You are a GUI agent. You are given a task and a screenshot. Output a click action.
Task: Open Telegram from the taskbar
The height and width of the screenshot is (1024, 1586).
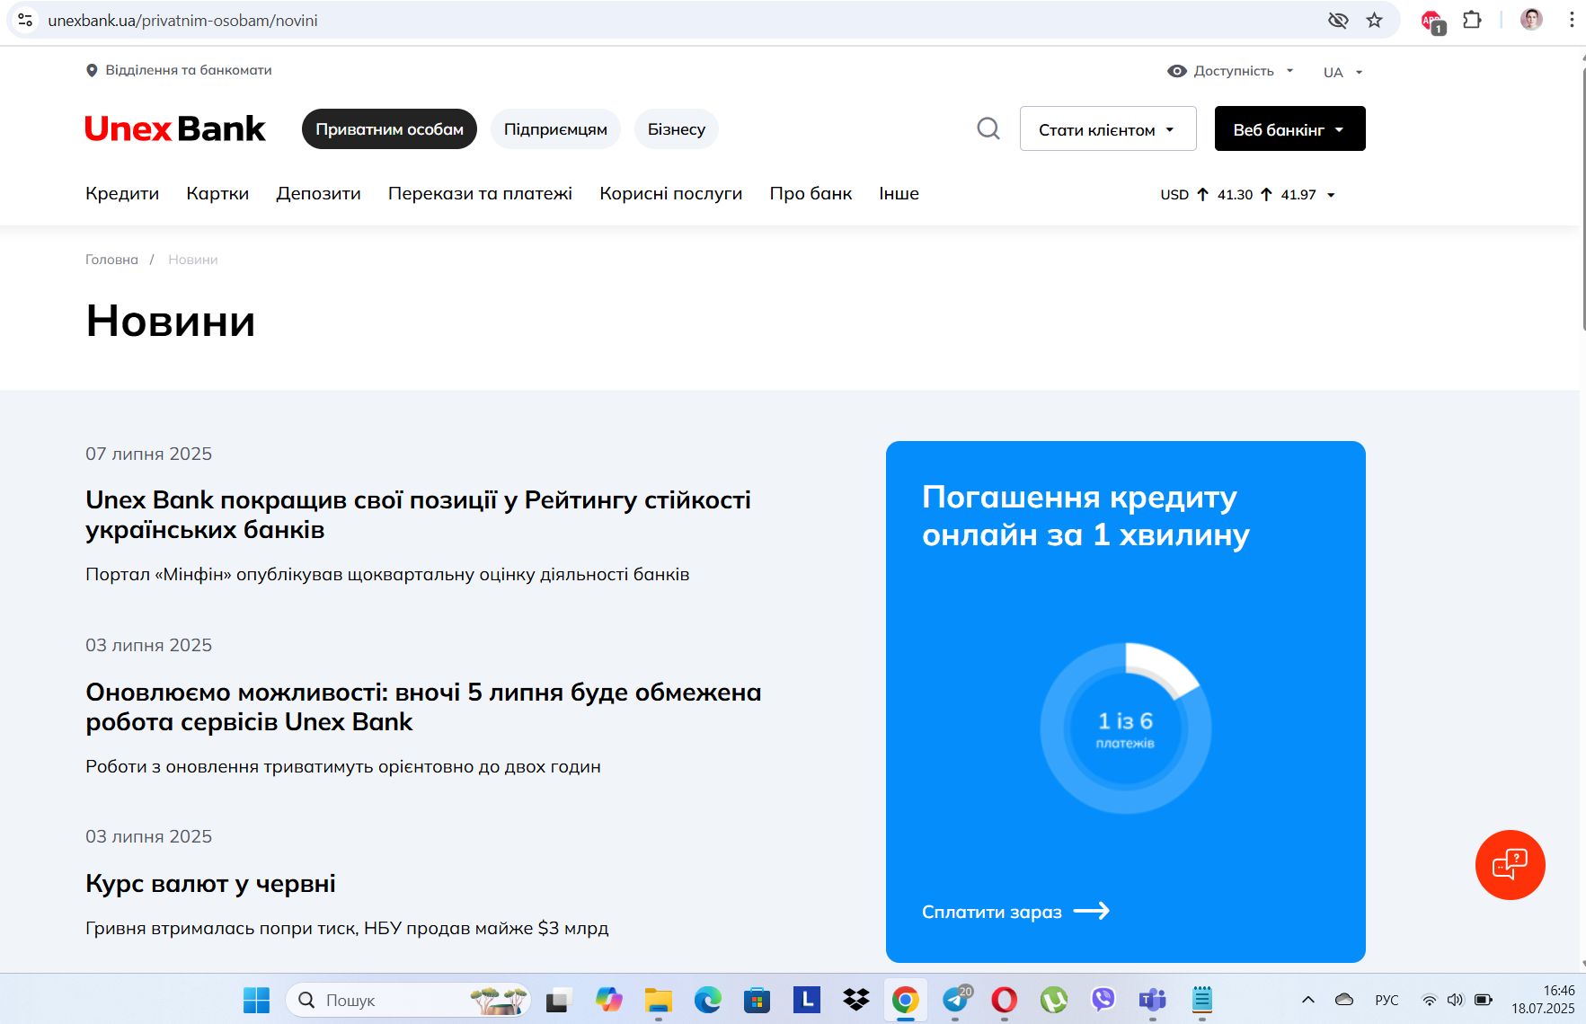[x=956, y=1000]
